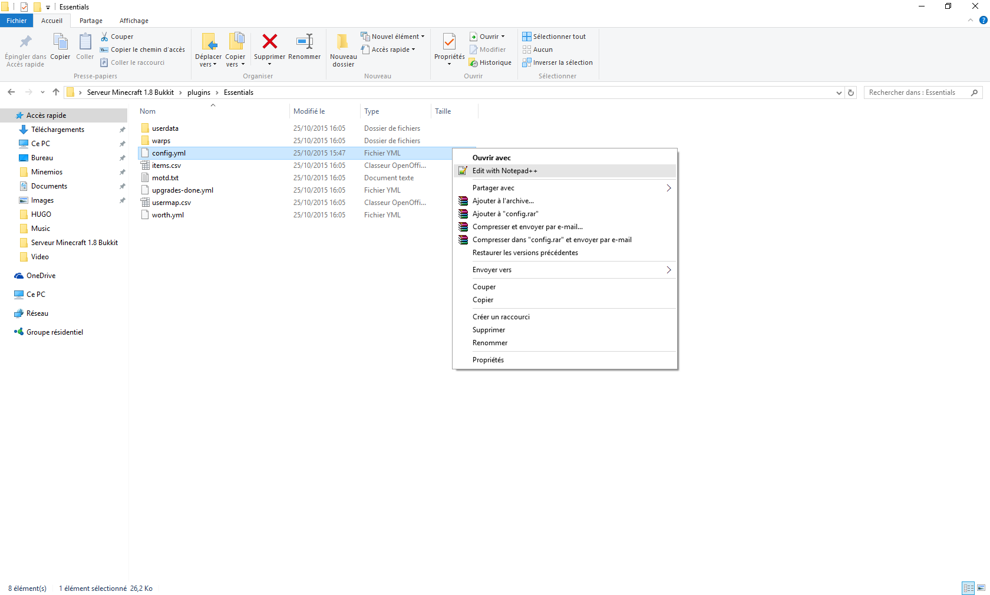
Task: Switch to the Partage tab
Action: coord(91,21)
